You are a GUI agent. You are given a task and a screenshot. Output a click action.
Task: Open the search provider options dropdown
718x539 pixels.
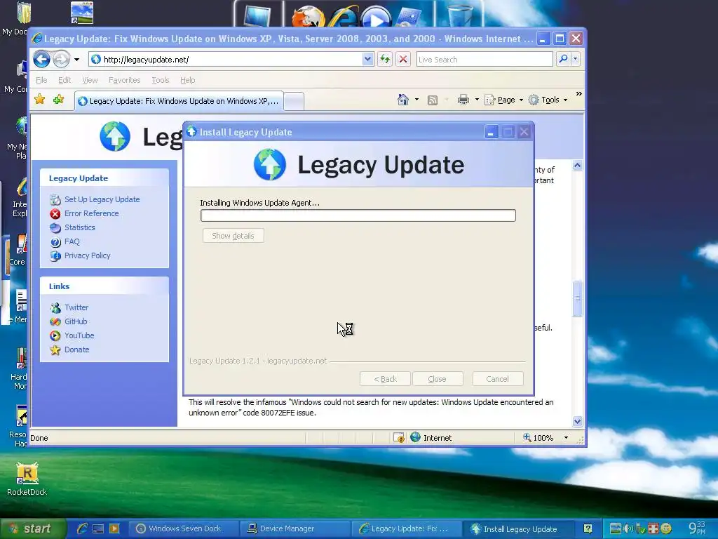click(x=576, y=59)
